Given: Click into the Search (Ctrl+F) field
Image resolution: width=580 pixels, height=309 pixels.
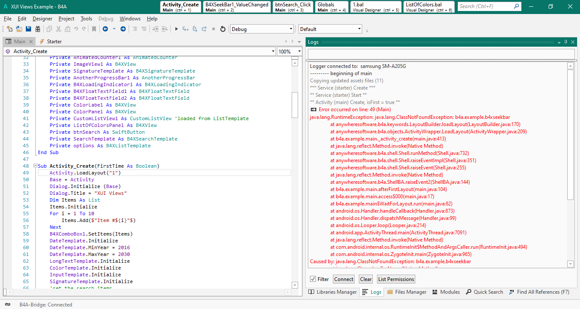Looking at the screenshot, I should click(x=485, y=6).
